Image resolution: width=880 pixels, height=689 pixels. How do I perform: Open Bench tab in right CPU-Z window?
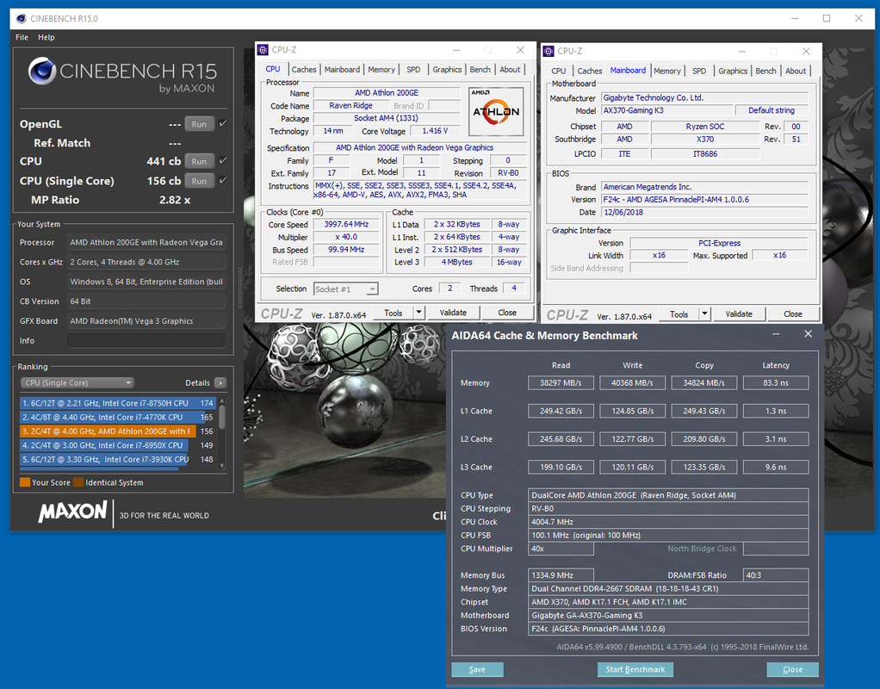point(765,71)
